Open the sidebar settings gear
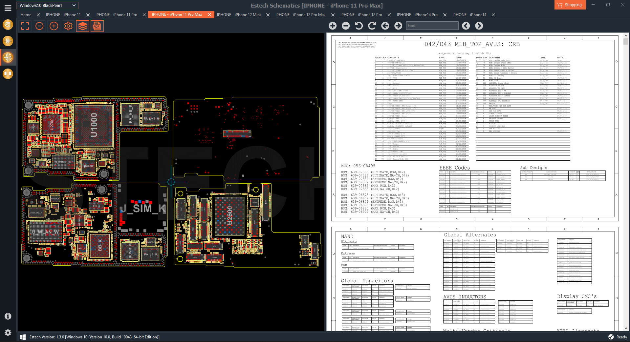The image size is (630, 342). [8, 332]
